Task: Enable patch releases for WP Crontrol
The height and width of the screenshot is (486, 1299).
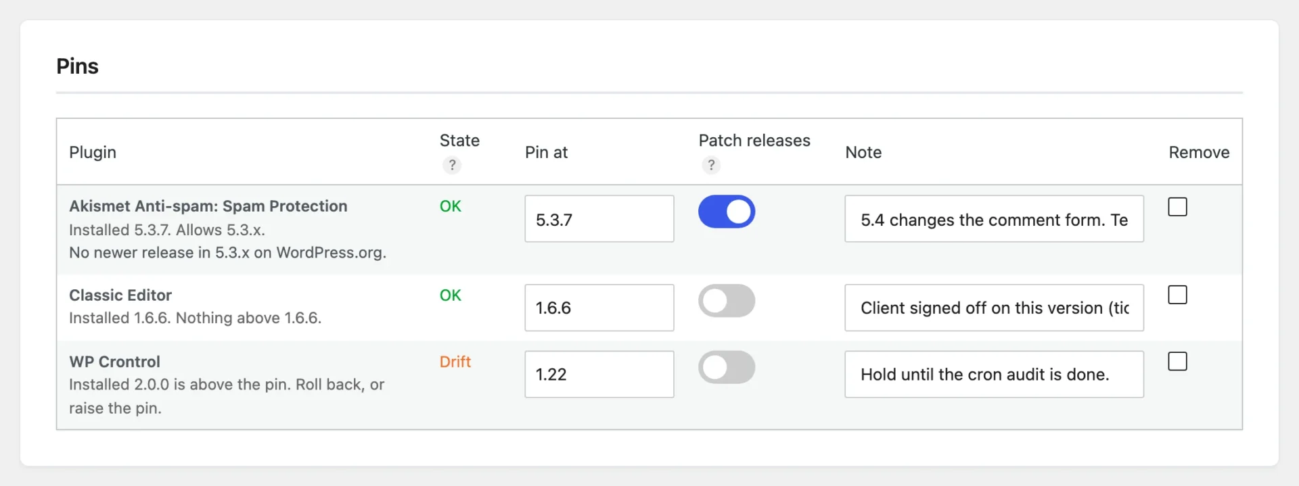Action: pos(727,367)
